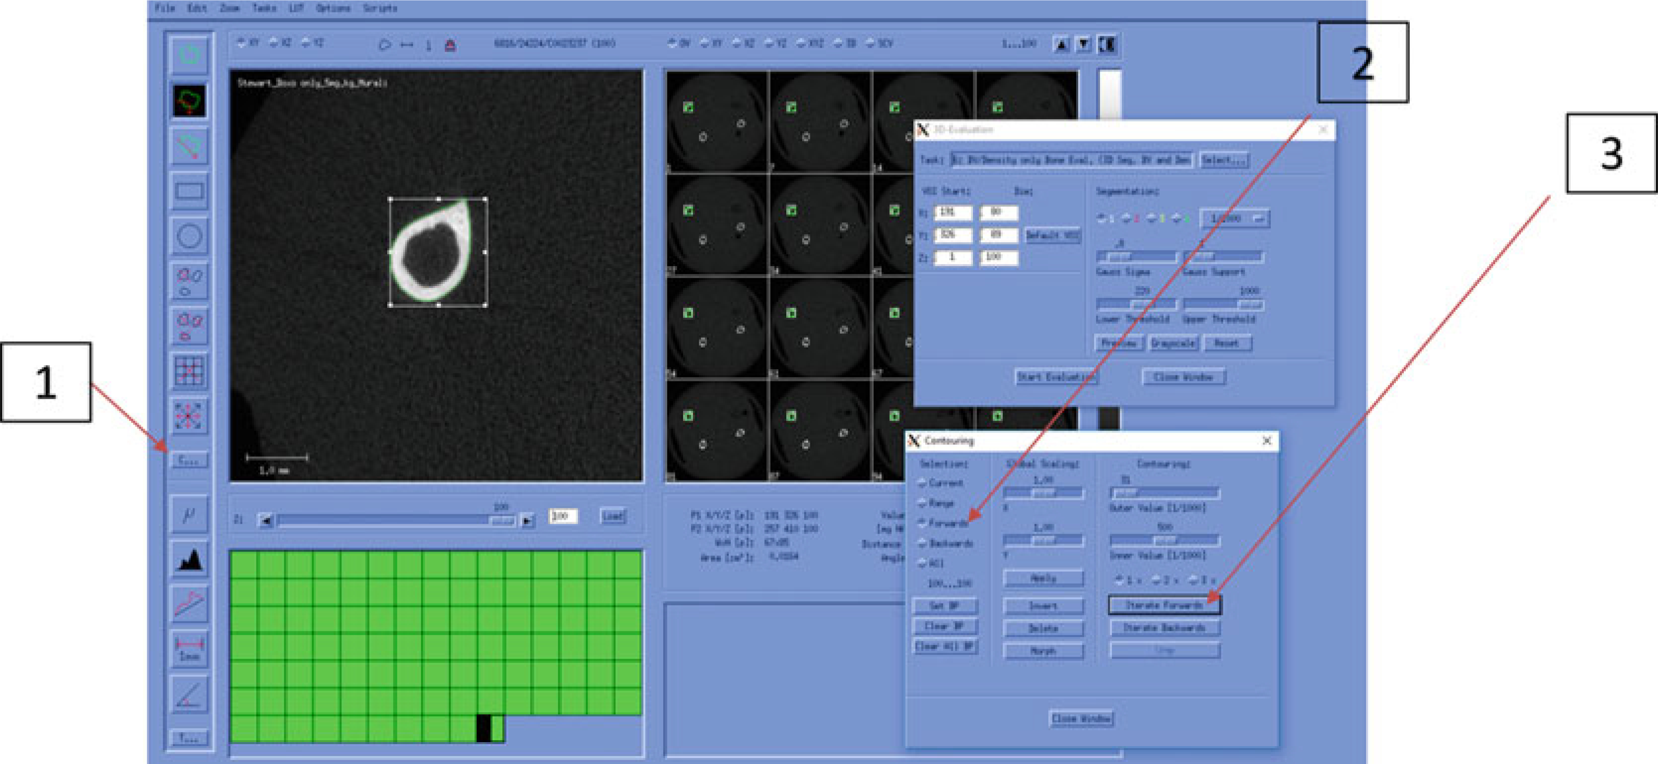Step slice slider right with arrow
Screen dimensions: 1658x764
coord(527,520)
